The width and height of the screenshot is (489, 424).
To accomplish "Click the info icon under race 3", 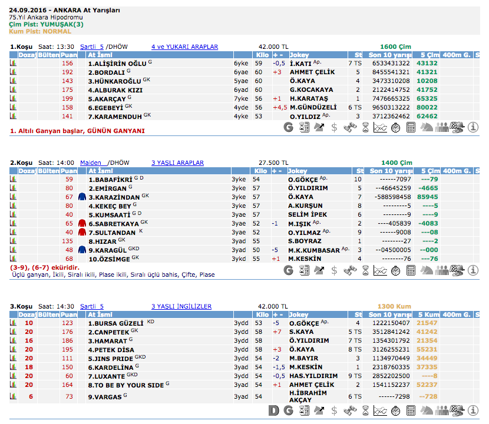I will pyautogui.click(x=473, y=410).
